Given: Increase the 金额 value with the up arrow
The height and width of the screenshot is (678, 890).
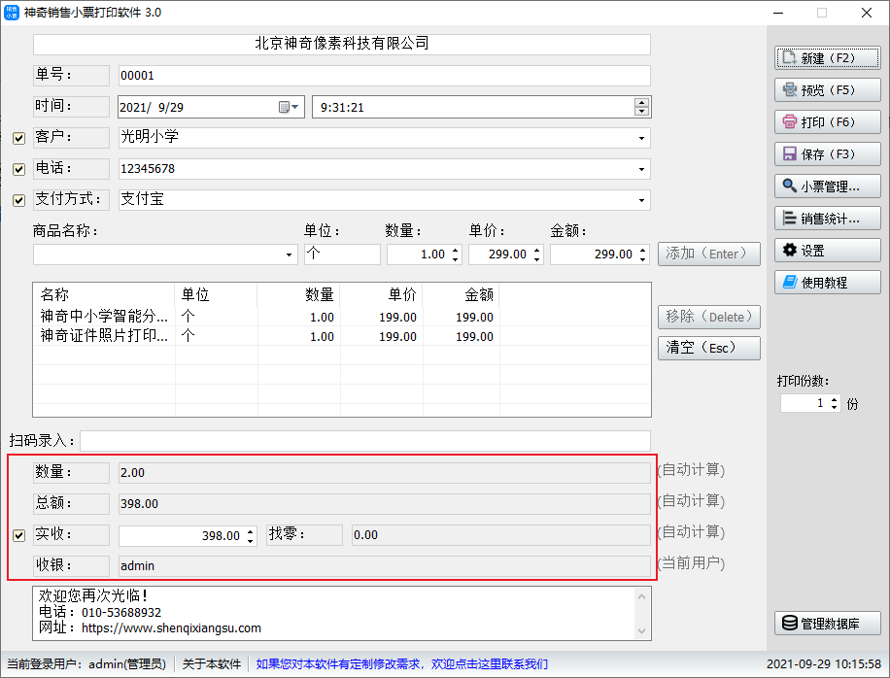Looking at the screenshot, I should click(642, 251).
